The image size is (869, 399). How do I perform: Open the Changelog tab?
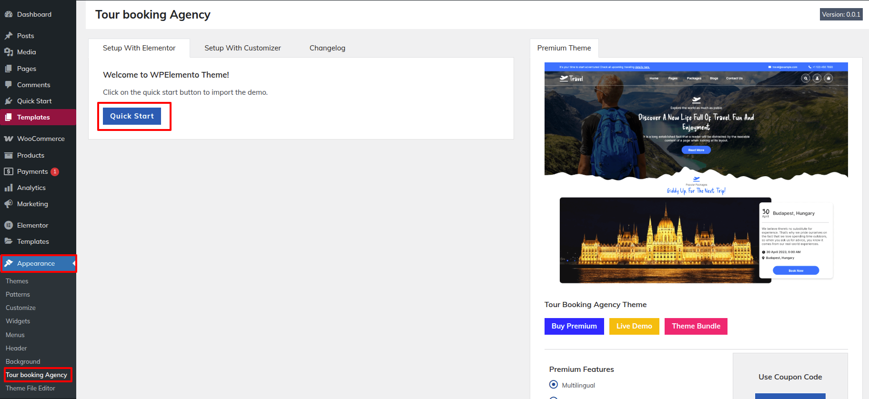coord(327,48)
